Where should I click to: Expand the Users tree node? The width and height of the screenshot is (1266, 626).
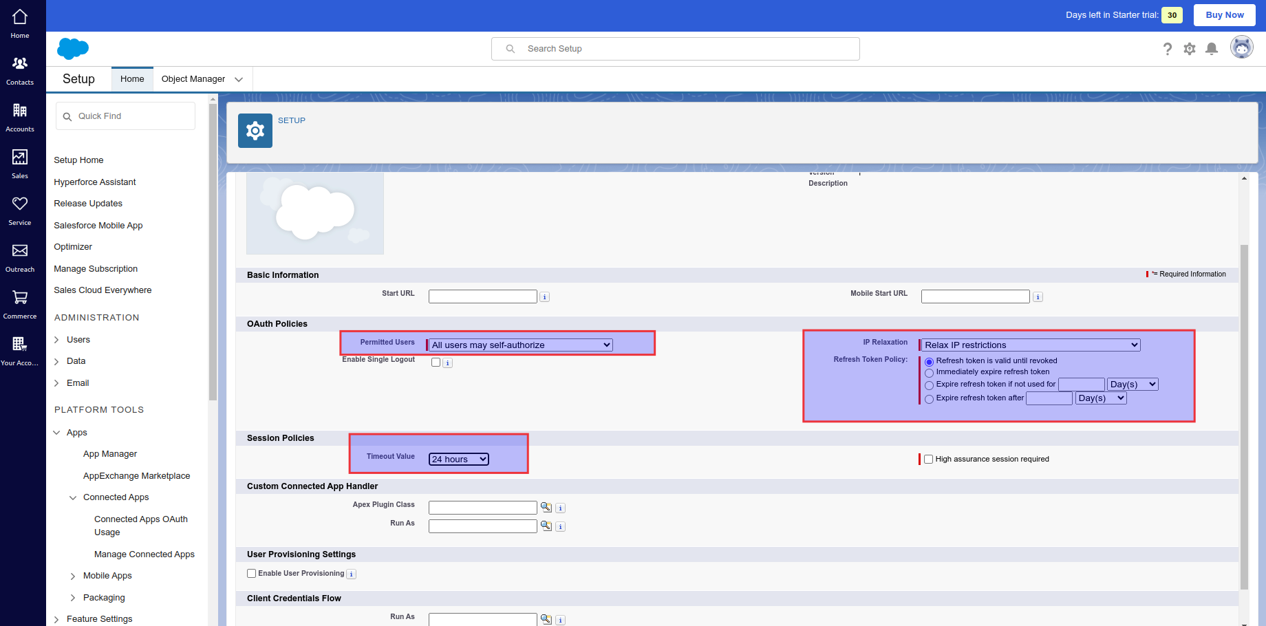point(56,340)
